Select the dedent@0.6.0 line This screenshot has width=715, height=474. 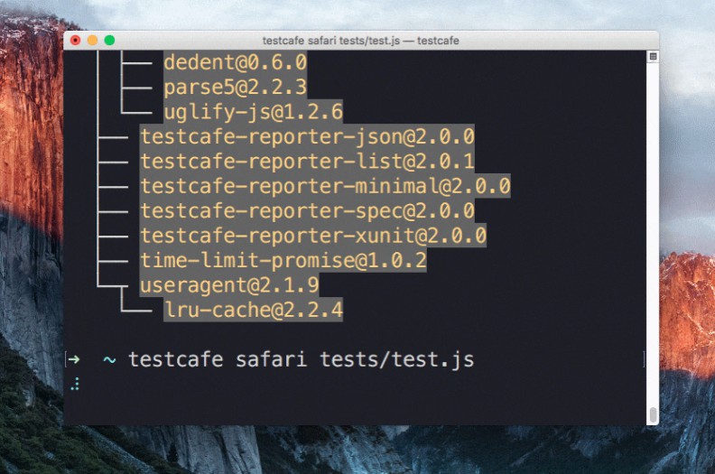(235, 62)
